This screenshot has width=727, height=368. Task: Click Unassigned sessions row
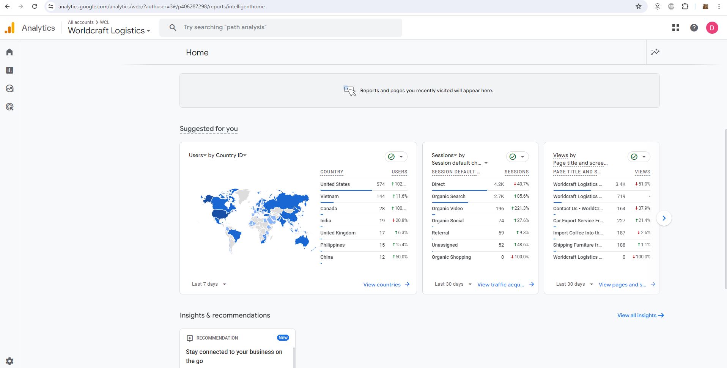click(480, 245)
